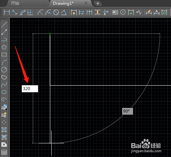Open the Table tool

point(4,152)
